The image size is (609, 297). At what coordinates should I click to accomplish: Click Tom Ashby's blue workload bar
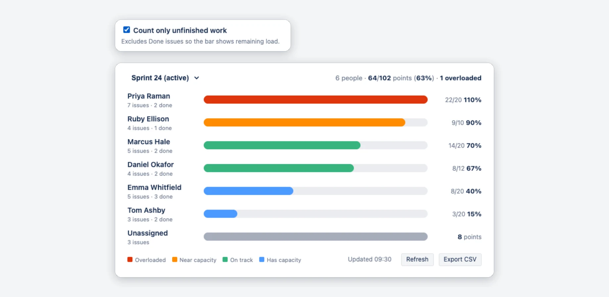[x=220, y=214]
